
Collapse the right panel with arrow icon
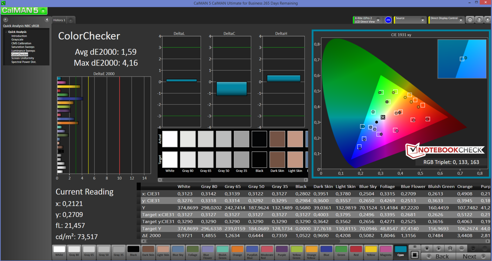(x=488, y=20)
